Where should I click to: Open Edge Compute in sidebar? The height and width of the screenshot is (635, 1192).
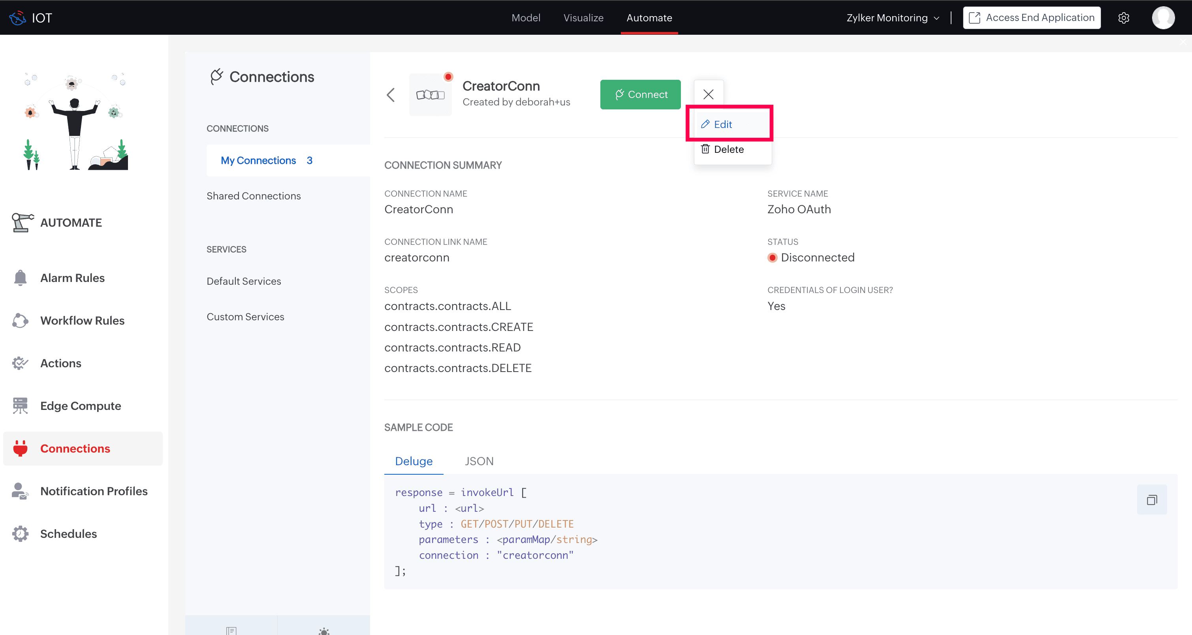click(81, 406)
